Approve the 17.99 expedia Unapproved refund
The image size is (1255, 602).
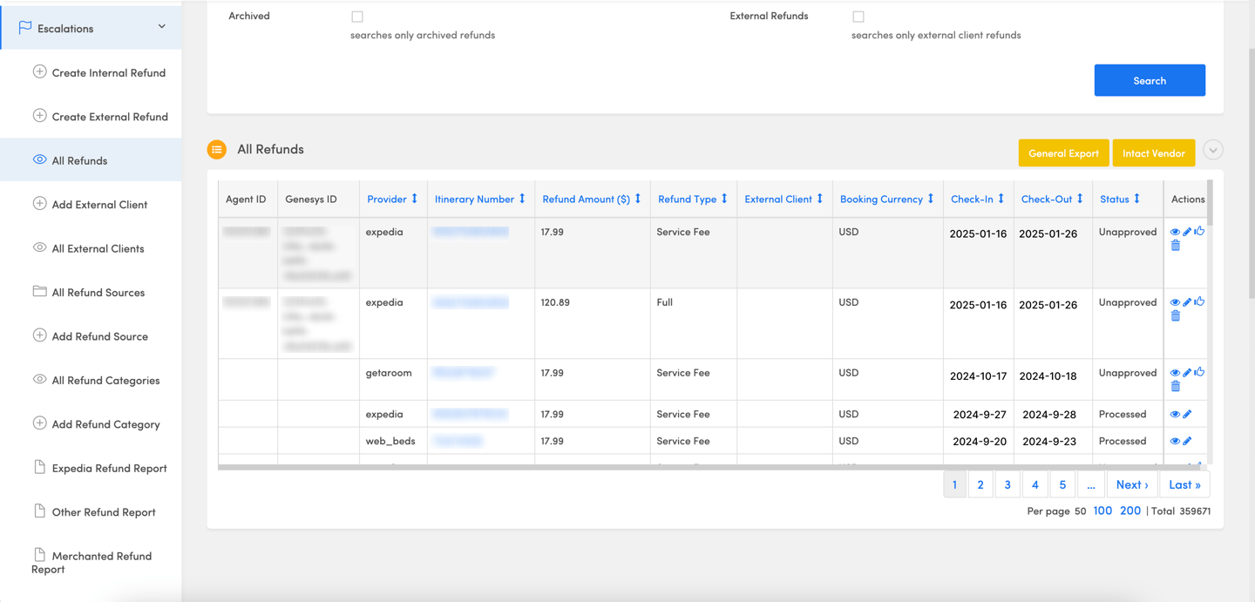pos(1199,231)
